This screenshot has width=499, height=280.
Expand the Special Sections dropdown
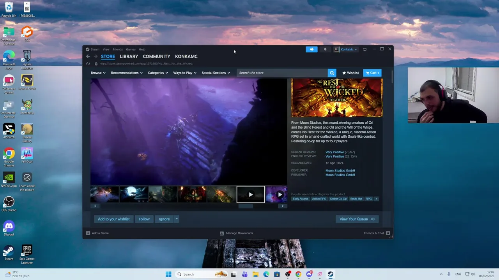point(216,73)
